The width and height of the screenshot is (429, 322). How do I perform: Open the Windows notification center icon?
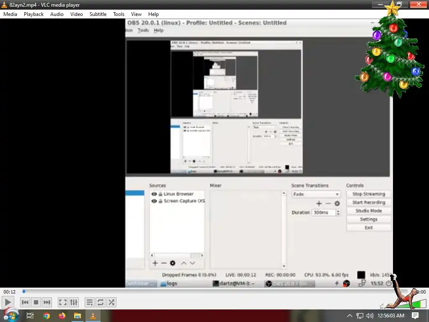pos(415,316)
